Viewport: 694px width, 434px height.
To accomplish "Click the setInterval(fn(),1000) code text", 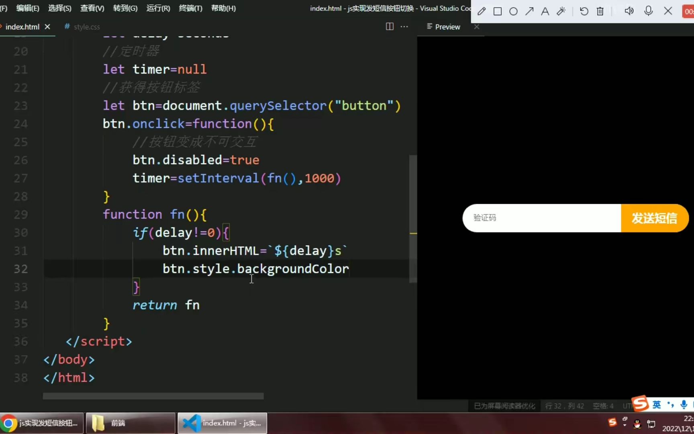I will (x=259, y=178).
